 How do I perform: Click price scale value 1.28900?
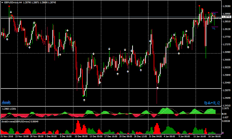pos(226,14)
